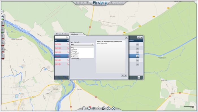Click the action icon in row 9639495
The width and height of the screenshot is (198, 112).
(137, 44)
